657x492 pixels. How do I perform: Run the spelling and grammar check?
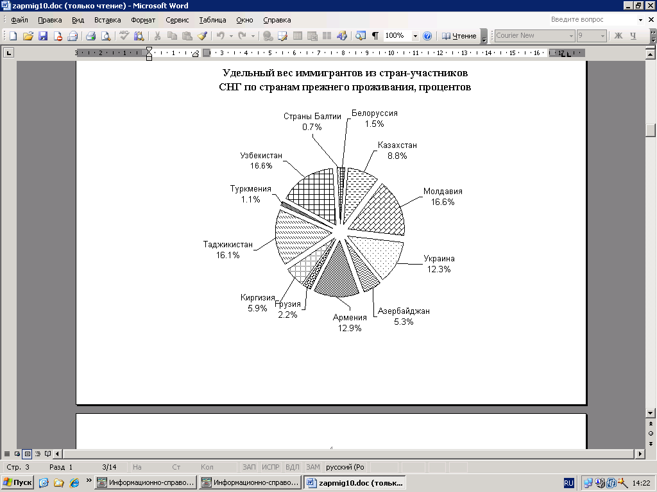tap(124, 36)
